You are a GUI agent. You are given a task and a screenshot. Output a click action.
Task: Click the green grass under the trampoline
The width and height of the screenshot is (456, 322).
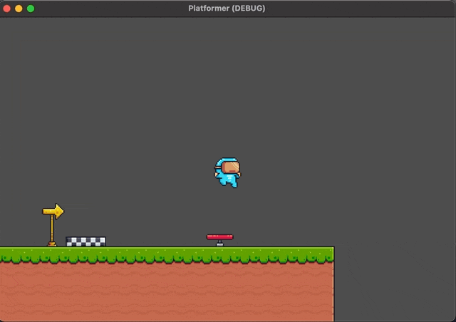click(x=219, y=254)
